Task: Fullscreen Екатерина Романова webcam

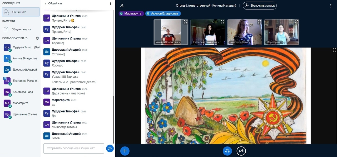Action: (222, 22)
